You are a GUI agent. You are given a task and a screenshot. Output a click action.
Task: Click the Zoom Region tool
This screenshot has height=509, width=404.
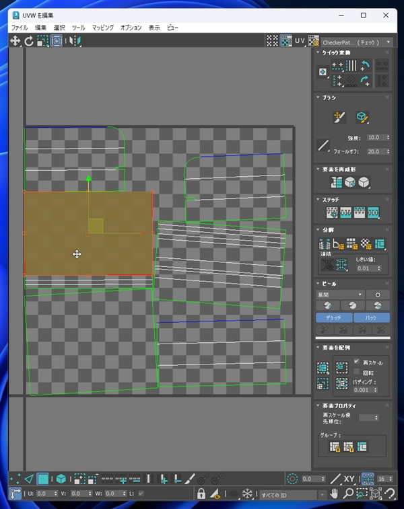pyautogui.click(x=362, y=494)
